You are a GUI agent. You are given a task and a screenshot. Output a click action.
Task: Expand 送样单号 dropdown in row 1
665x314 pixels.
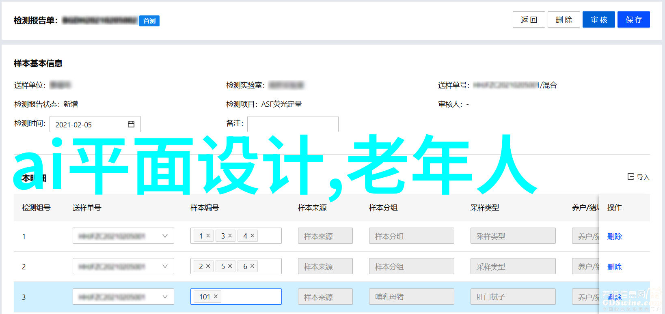click(165, 236)
